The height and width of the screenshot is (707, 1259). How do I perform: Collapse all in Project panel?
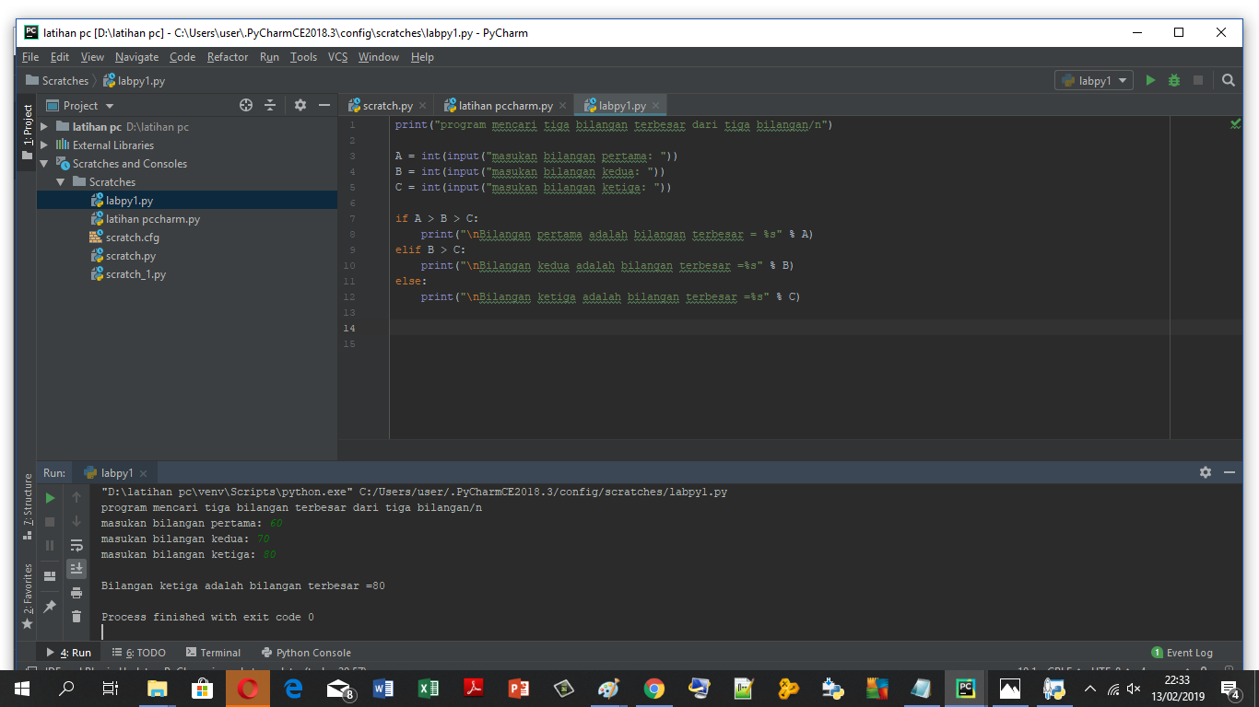click(x=270, y=105)
